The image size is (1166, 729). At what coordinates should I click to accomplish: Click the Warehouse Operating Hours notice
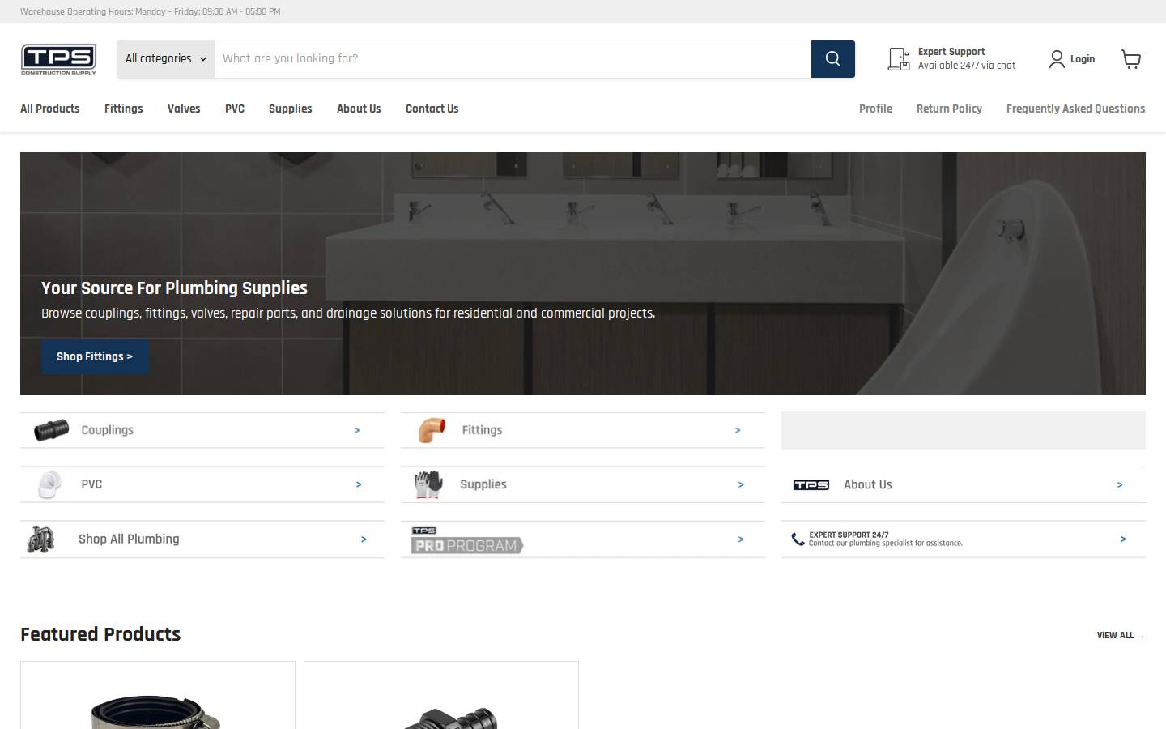click(151, 11)
